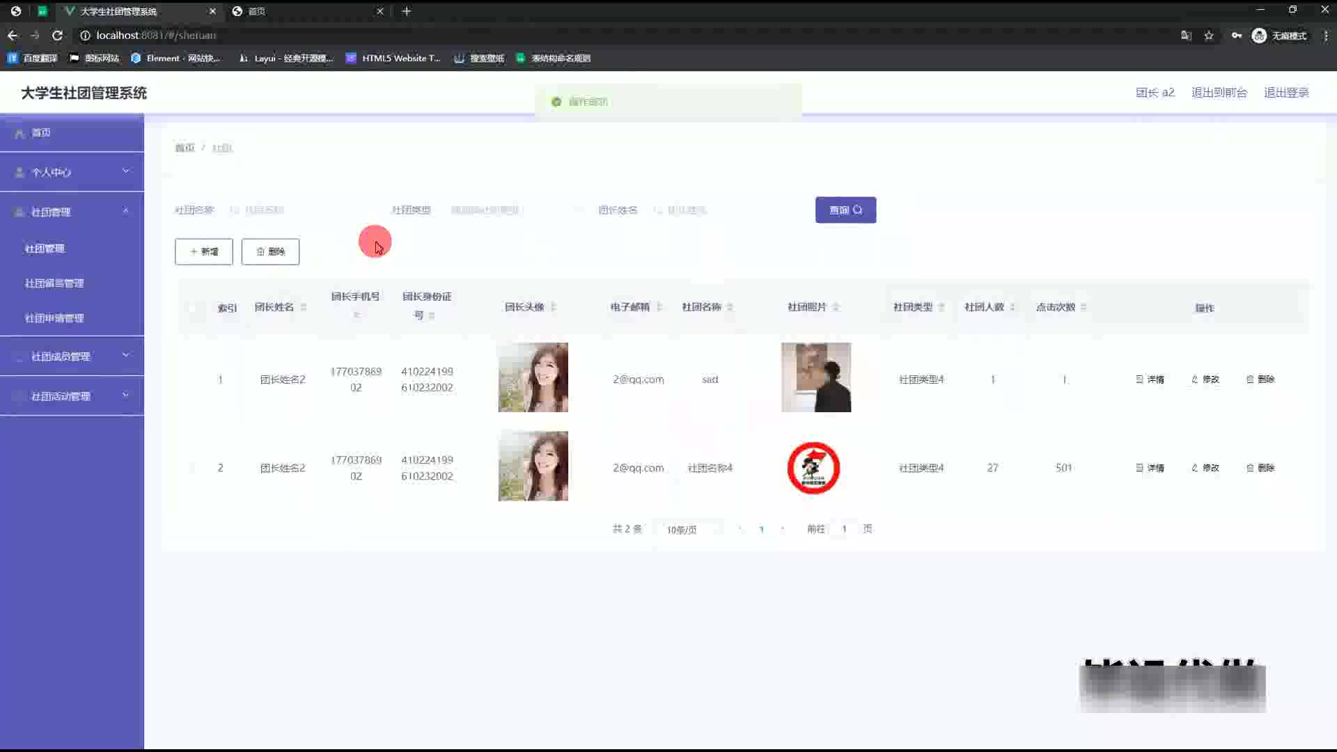This screenshot has width=1337, height=752.
Task: Sort by the 团长姓名 column sort icon
Action: (x=304, y=307)
